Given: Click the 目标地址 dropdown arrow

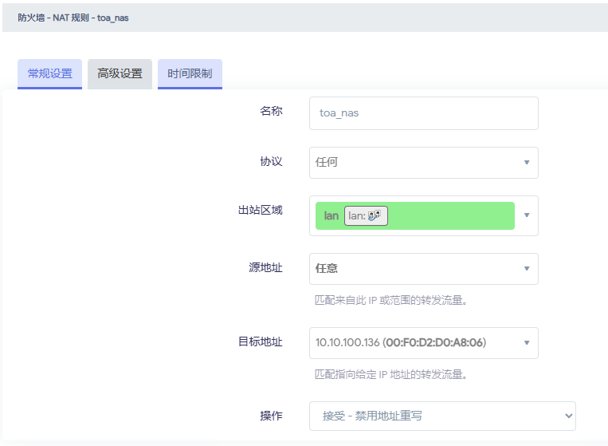Looking at the screenshot, I should tap(526, 343).
